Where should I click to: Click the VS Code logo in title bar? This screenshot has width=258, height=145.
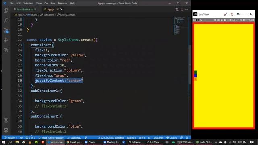point(5,3)
